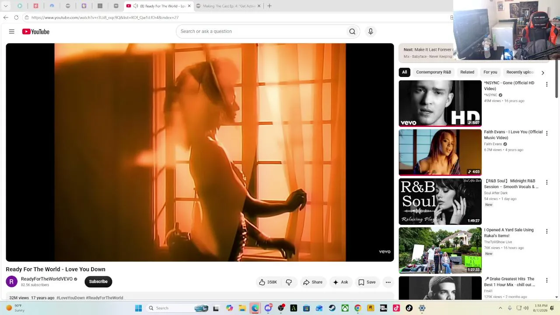Image resolution: width=560 pixels, height=315 pixels.
Task: Start voice search with the microphone
Action: coord(371,31)
